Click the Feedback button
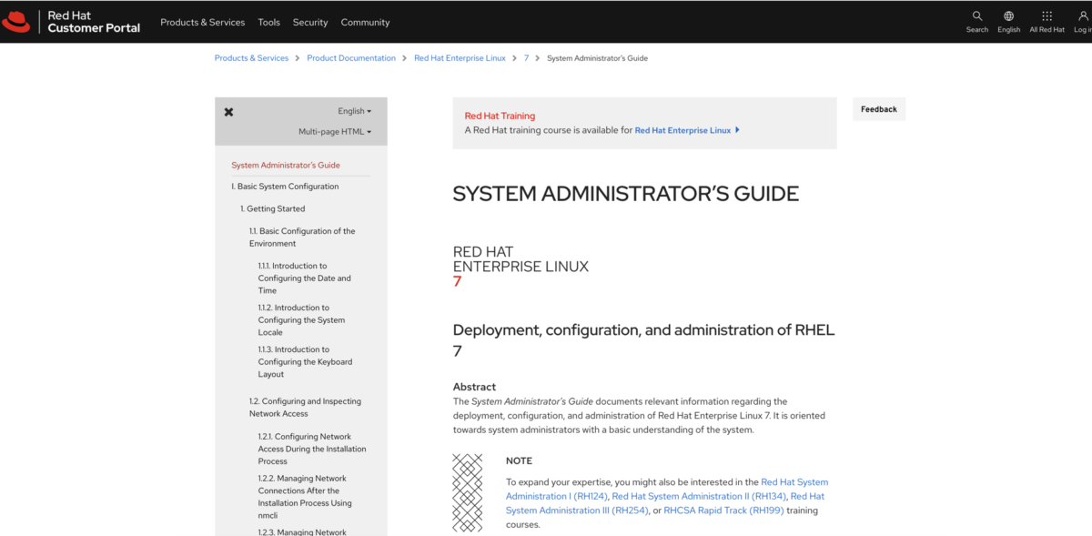Viewport: 1092px width, 536px height. pos(877,108)
